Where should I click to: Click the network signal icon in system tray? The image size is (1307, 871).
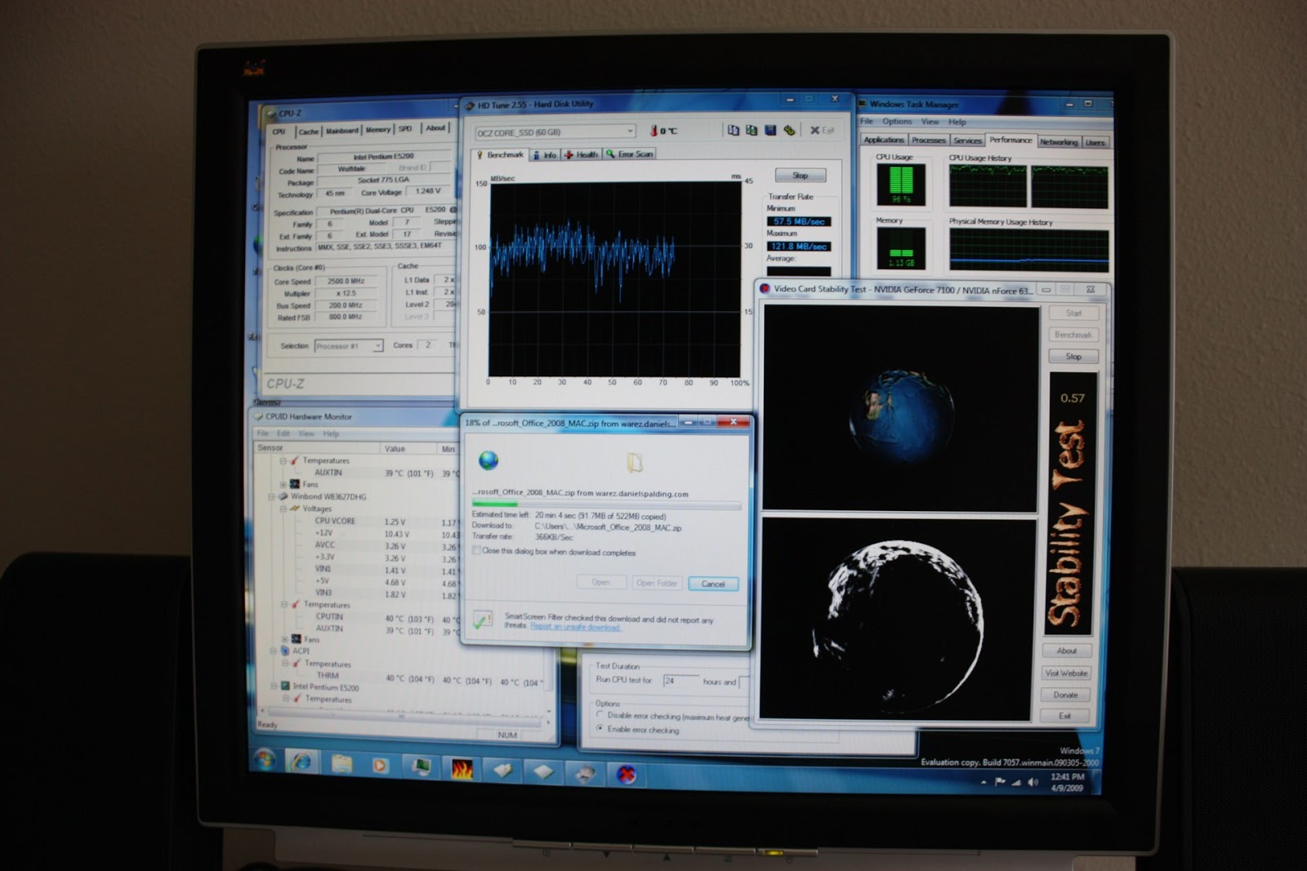1017,782
